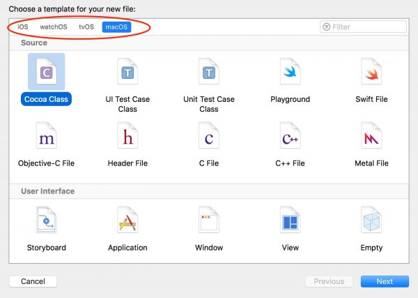Select the Metal File template icon

371,135
